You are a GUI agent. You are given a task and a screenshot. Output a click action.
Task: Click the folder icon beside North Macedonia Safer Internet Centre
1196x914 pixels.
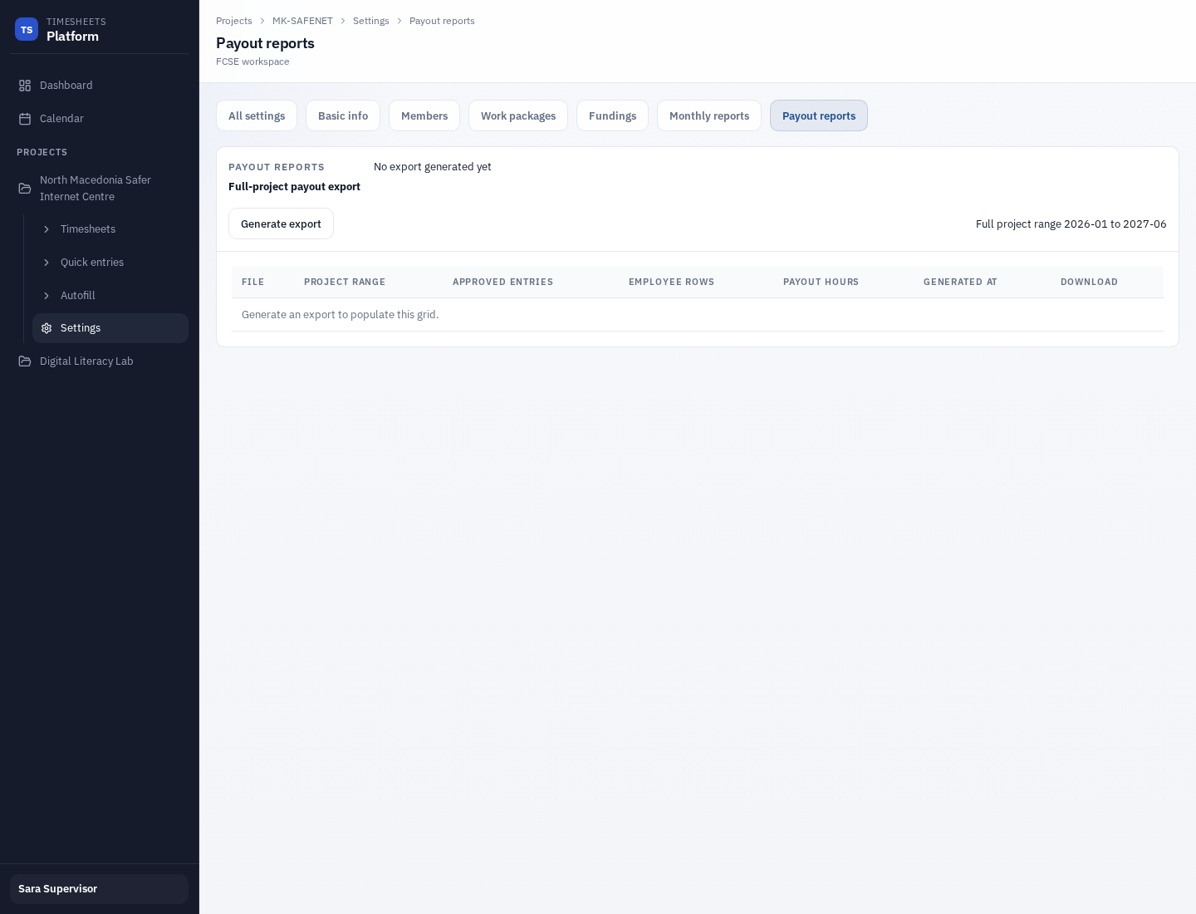[x=24, y=188]
